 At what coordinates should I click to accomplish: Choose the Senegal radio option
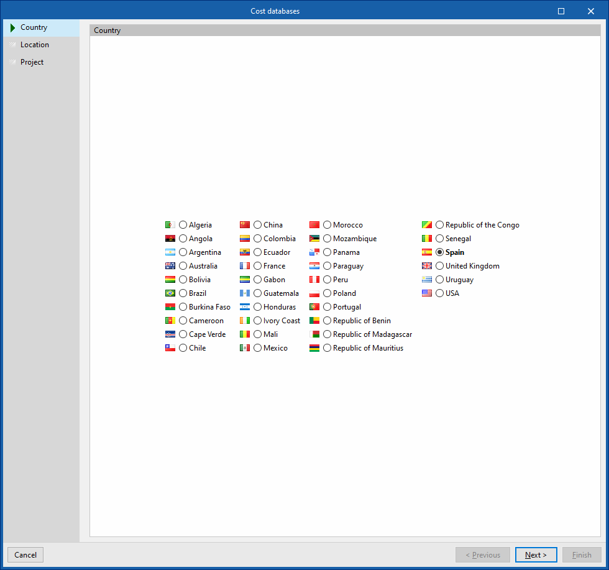tap(440, 239)
